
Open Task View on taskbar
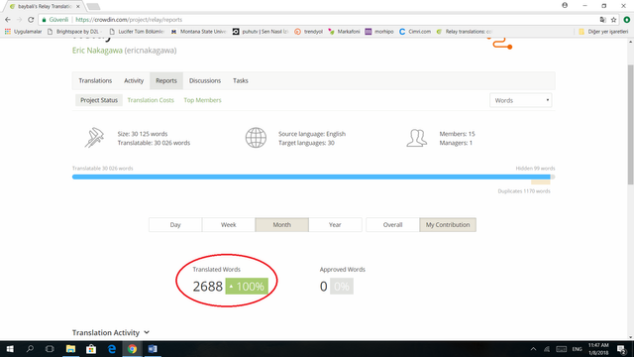coord(50,349)
